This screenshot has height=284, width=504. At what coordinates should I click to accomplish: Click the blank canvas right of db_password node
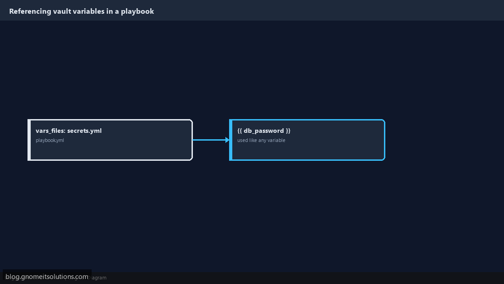(x=444, y=140)
